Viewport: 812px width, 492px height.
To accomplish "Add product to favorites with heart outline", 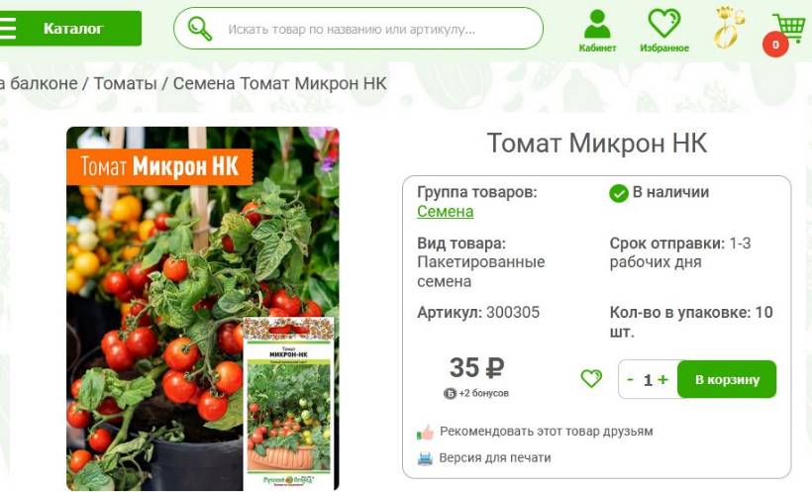I will pyautogui.click(x=591, y=378).
